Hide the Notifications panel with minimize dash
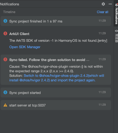Viewport: 118px width, 133px height. click(110, 4)
